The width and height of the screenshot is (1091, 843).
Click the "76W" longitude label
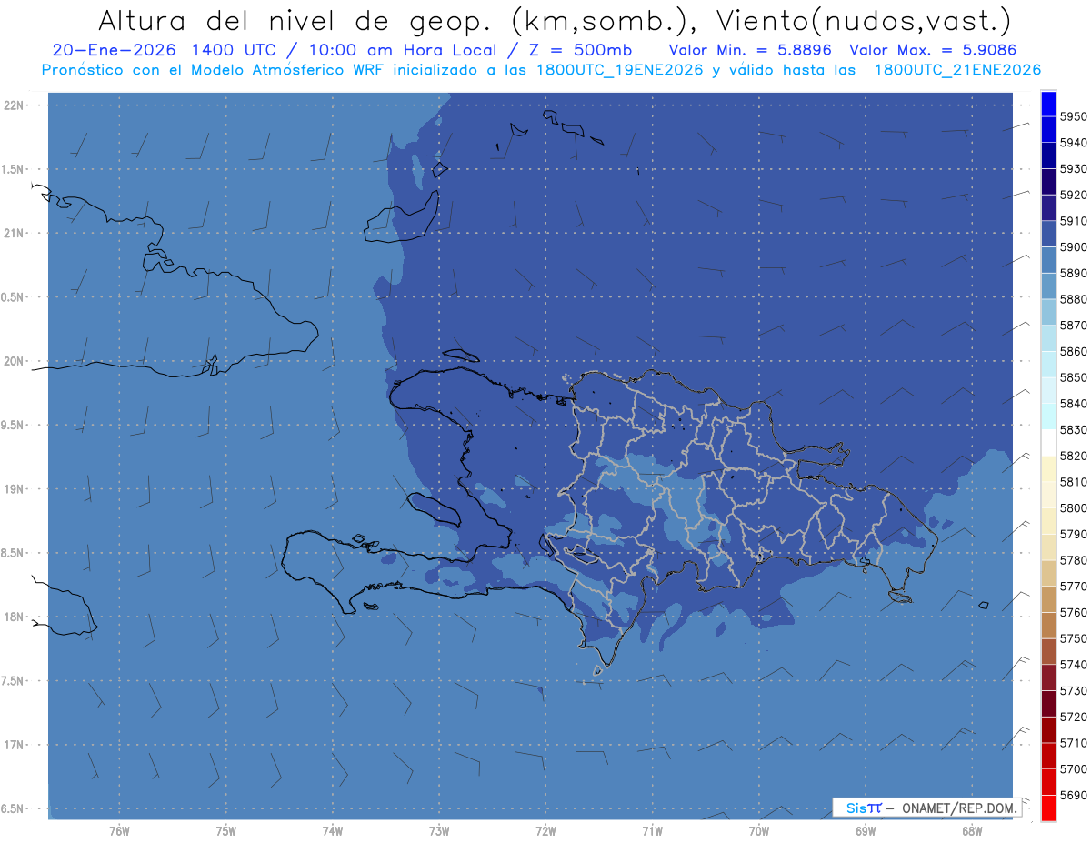pyautogui.click(x=118, y=831)
